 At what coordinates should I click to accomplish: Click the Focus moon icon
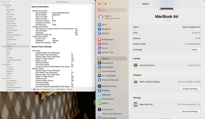[99, 48]
